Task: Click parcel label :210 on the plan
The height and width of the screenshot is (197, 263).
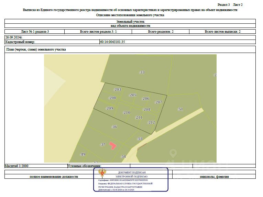Action: tap(126, 112)
